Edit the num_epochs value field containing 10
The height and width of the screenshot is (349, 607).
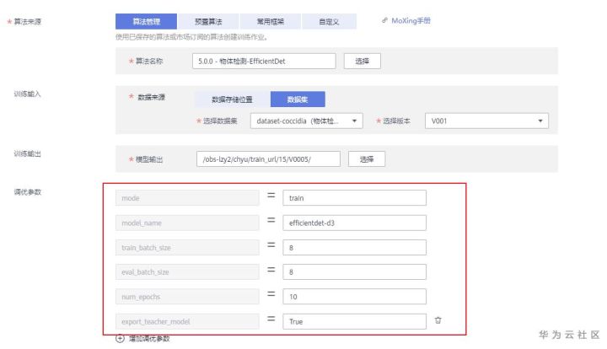[x=355, y=297]
